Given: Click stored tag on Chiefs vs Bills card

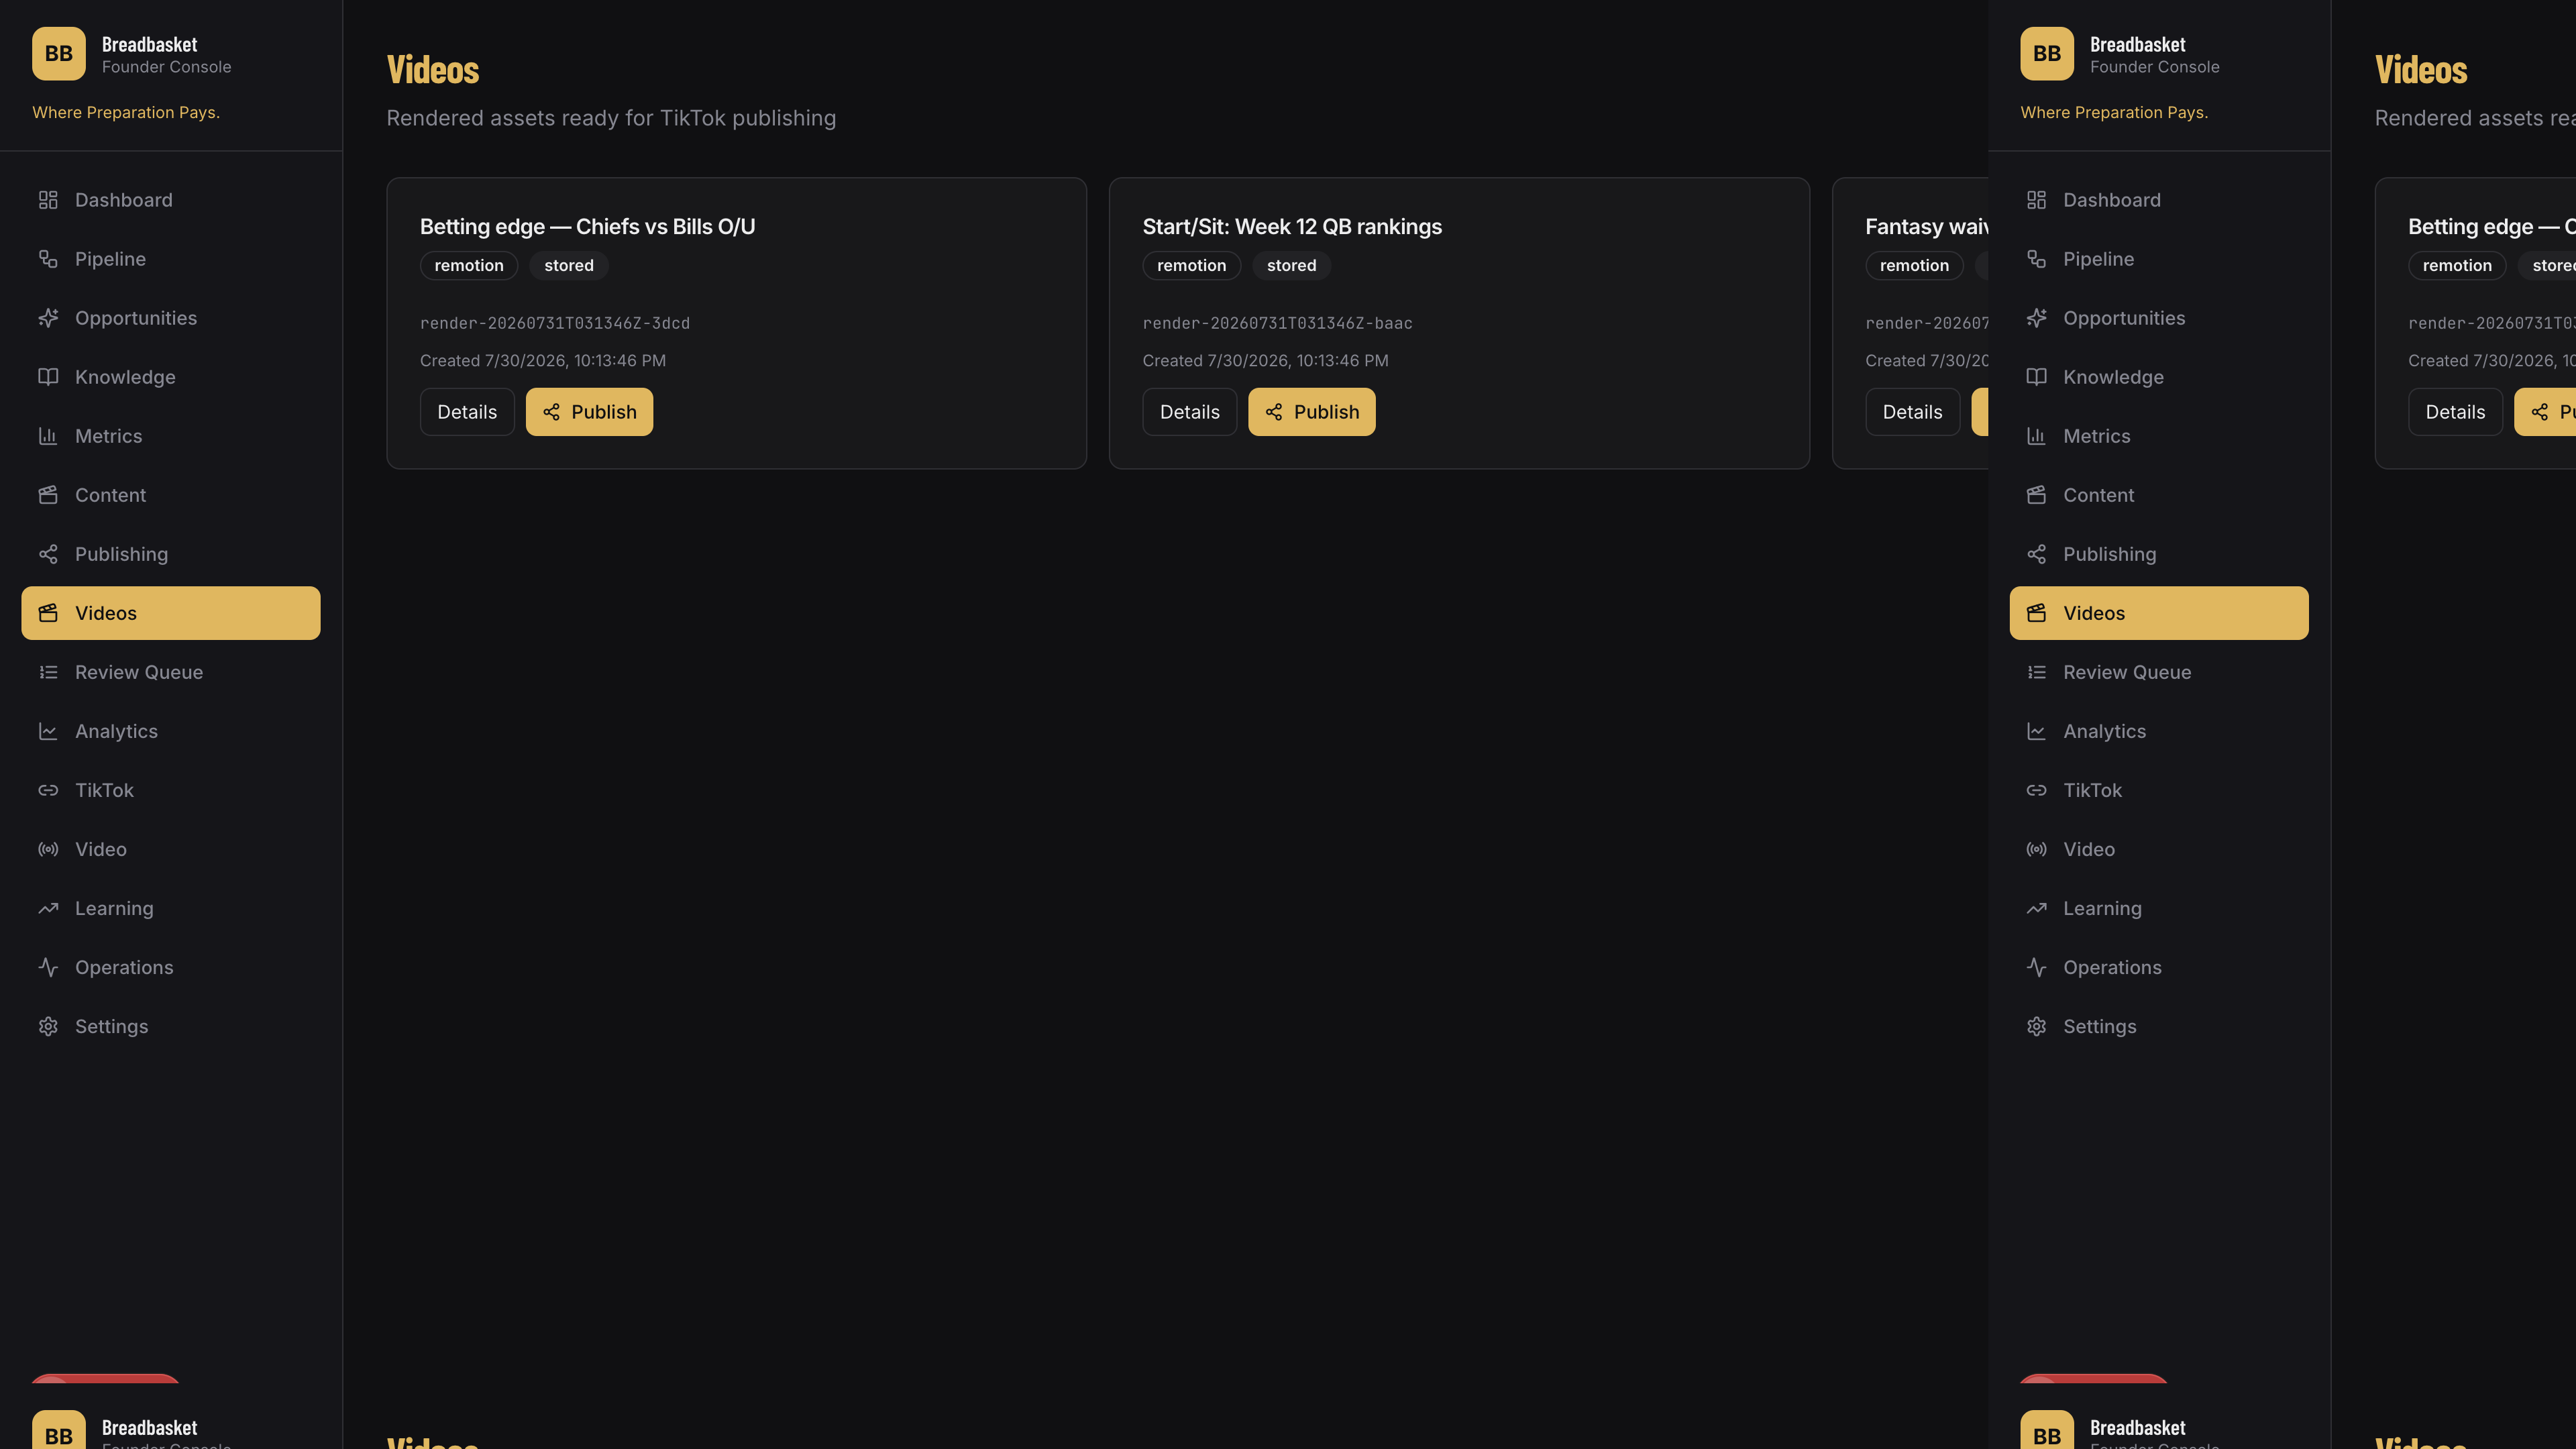Looking at the screenshot, I should pyautogui.click(x=569, y=265).
